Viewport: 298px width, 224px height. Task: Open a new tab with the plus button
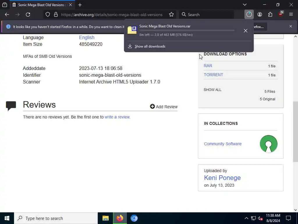80,5
